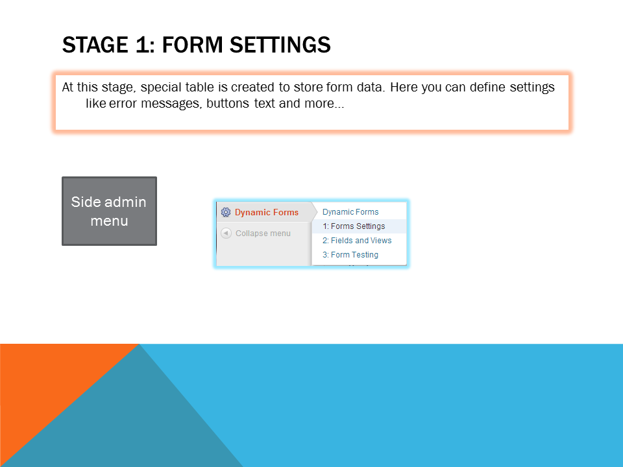Screen dimensions: 623x467
Task: Choose the 3: Form Testing submenu entry
Action: pos(350,255)
